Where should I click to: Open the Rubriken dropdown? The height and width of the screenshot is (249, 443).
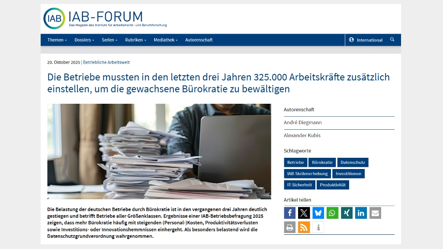(135, 40)
